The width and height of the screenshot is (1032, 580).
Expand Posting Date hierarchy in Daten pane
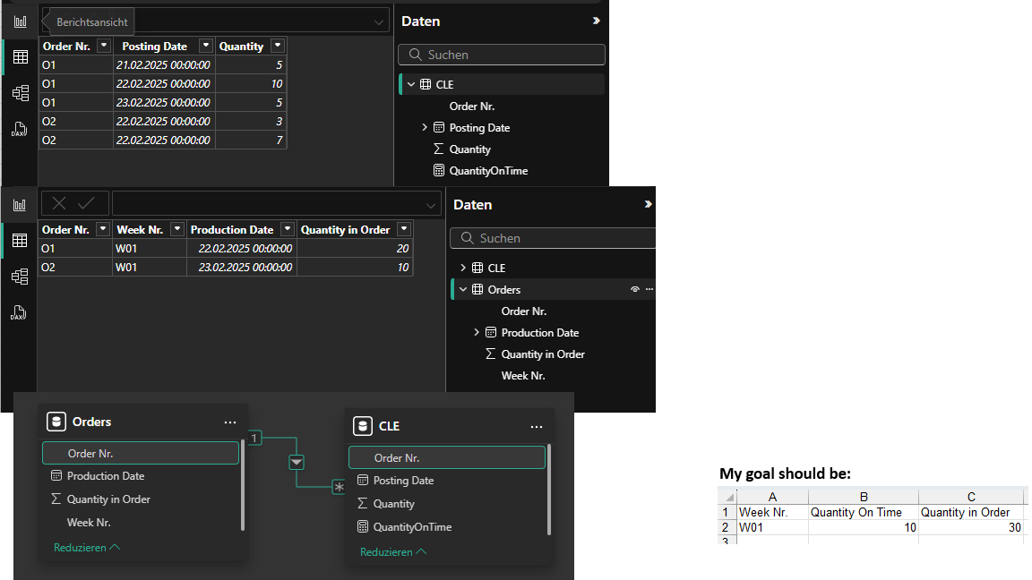[425, 128]
